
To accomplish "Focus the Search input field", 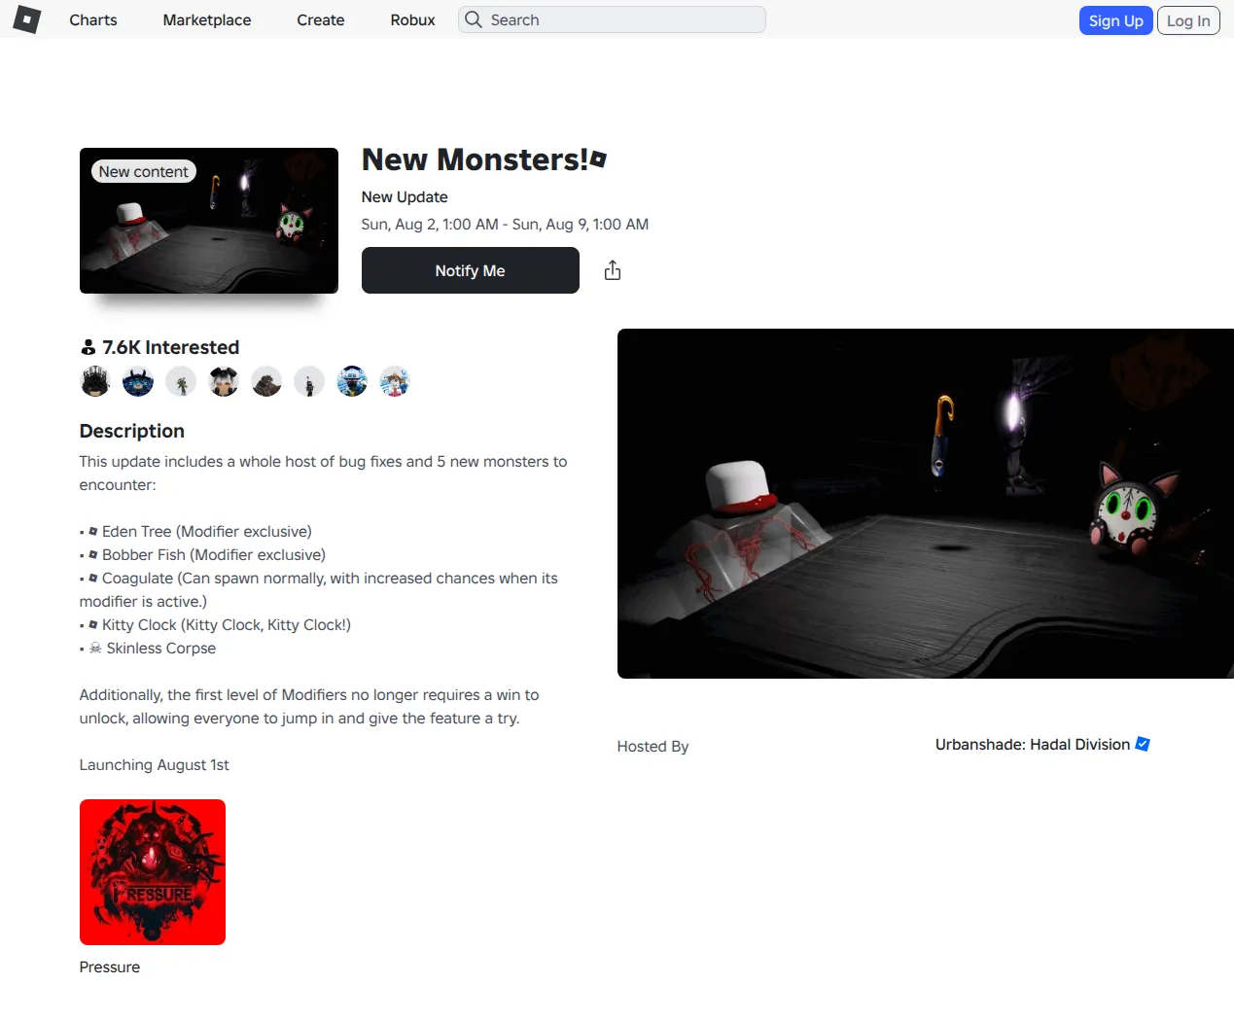I will [x=612, y=19].
